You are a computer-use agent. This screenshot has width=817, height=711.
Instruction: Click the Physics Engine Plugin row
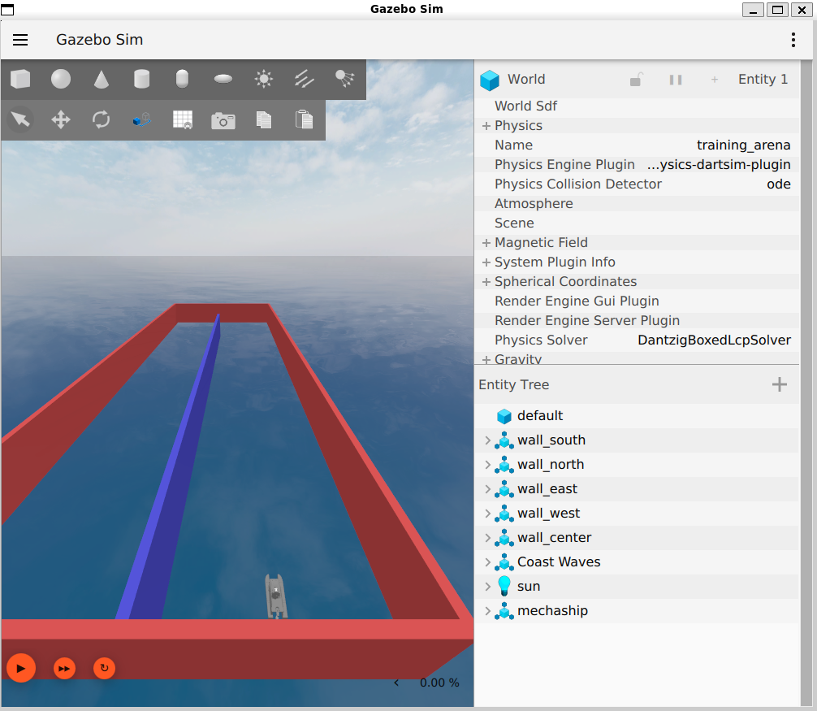[x=637, y=165]
